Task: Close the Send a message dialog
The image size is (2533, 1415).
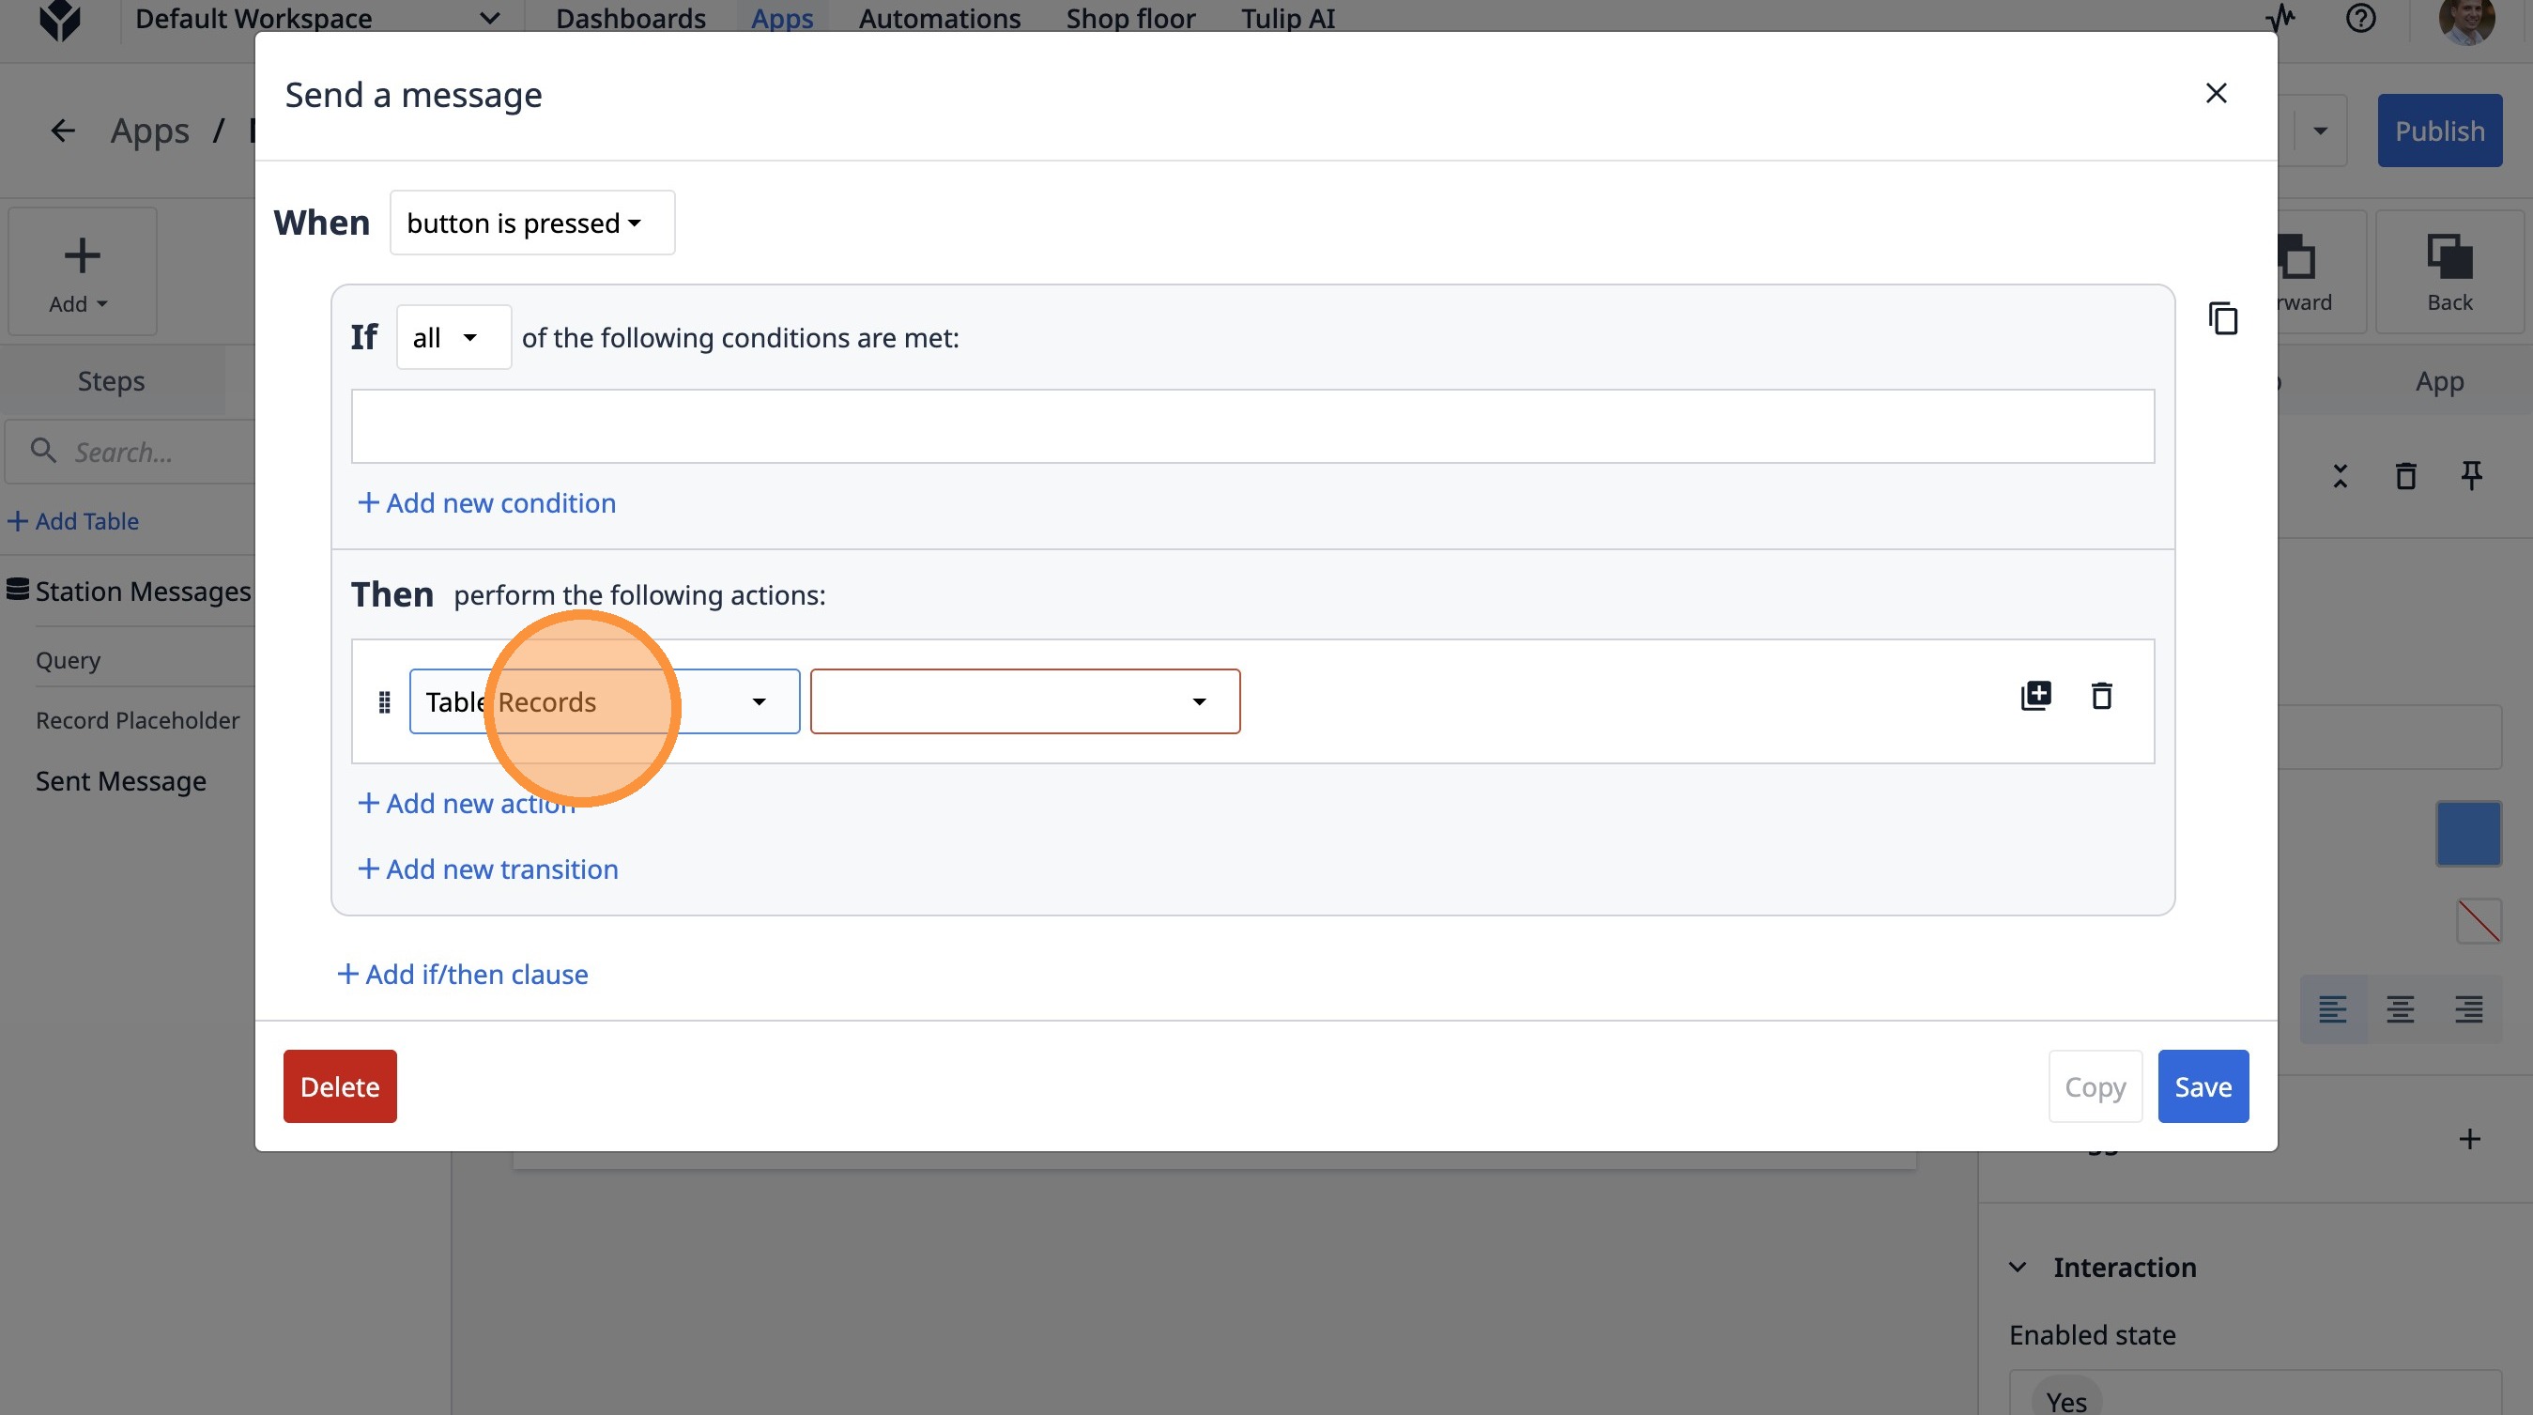Action: click(2216, 93)
